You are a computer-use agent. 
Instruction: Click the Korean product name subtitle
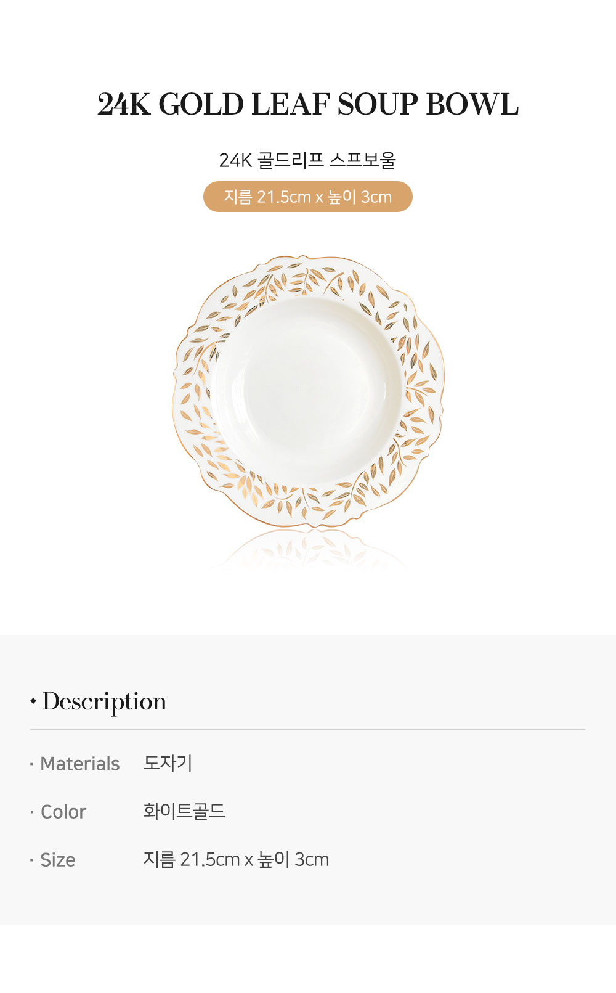click(x=307, y=160)
